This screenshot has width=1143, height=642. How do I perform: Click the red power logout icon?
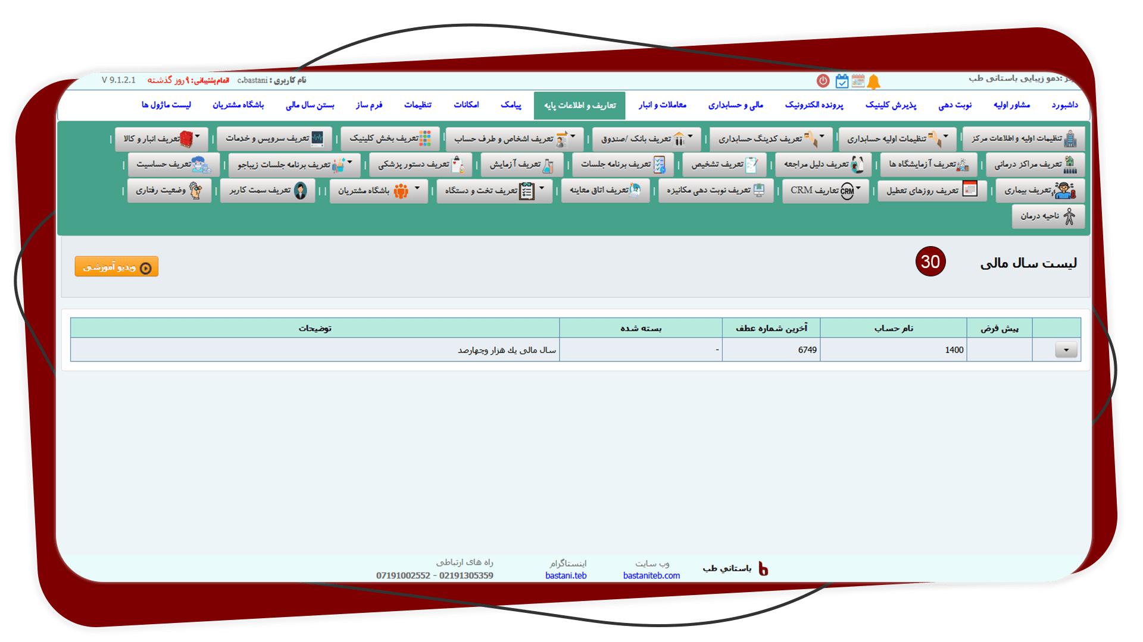click(823, 81)
